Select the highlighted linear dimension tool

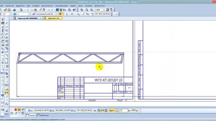[x=7, y=93]
